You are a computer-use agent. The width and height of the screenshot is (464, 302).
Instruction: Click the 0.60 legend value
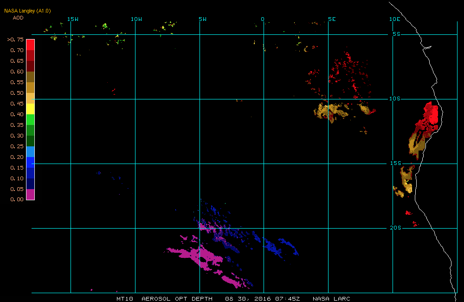click(17, 72)
